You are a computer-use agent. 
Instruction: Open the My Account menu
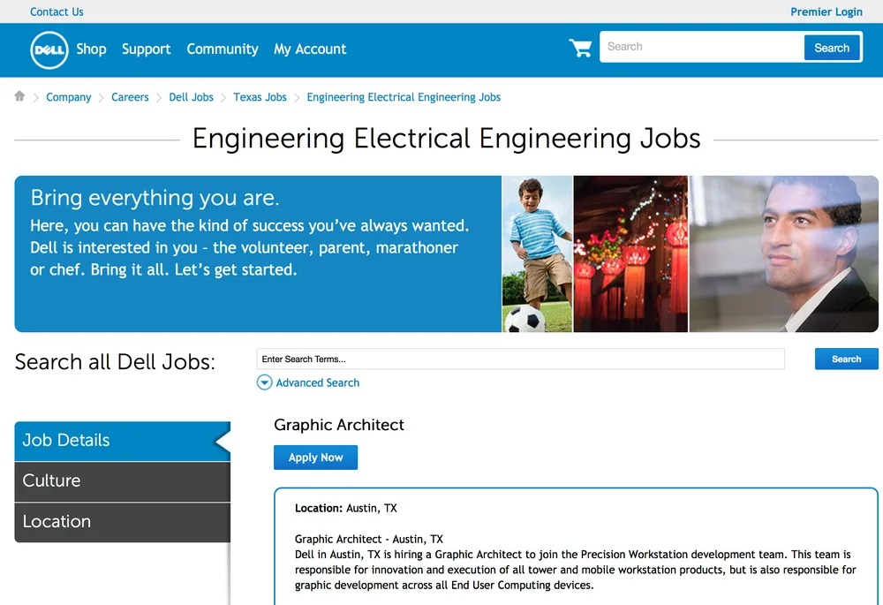pos(310,49)
